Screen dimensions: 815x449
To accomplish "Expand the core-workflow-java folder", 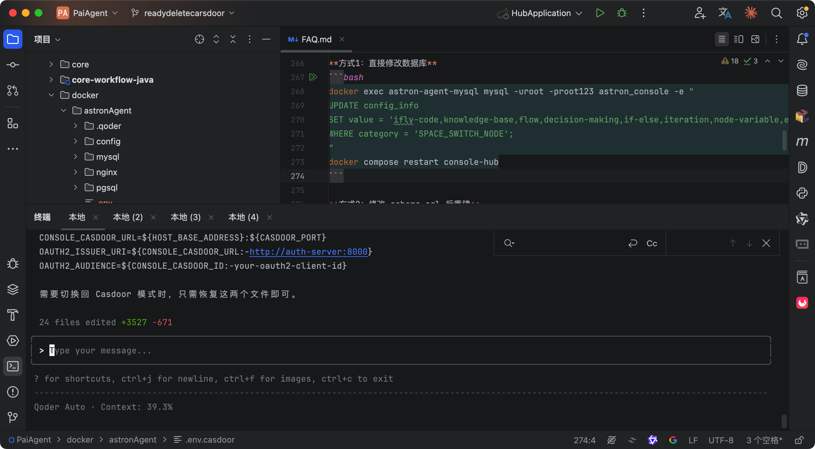I will [51, 80].
